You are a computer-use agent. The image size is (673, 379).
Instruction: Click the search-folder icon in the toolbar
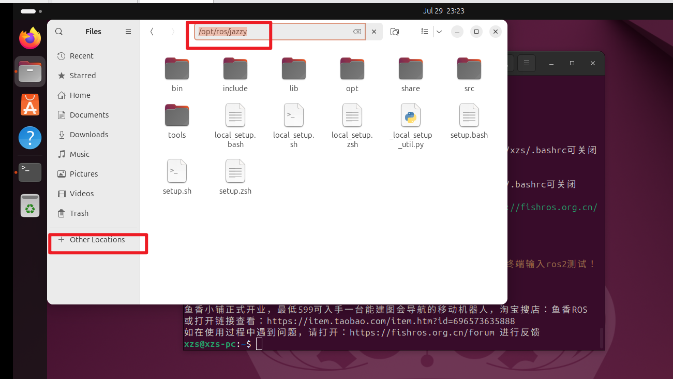click(x=395, y=32)
